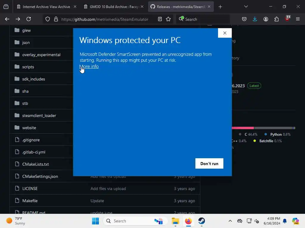305x228 pixels.
Task: Click the Firefox taskbar icon
Action: tap(188, 221)
